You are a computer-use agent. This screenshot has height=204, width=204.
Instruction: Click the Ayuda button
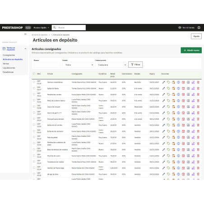(196, 36)
